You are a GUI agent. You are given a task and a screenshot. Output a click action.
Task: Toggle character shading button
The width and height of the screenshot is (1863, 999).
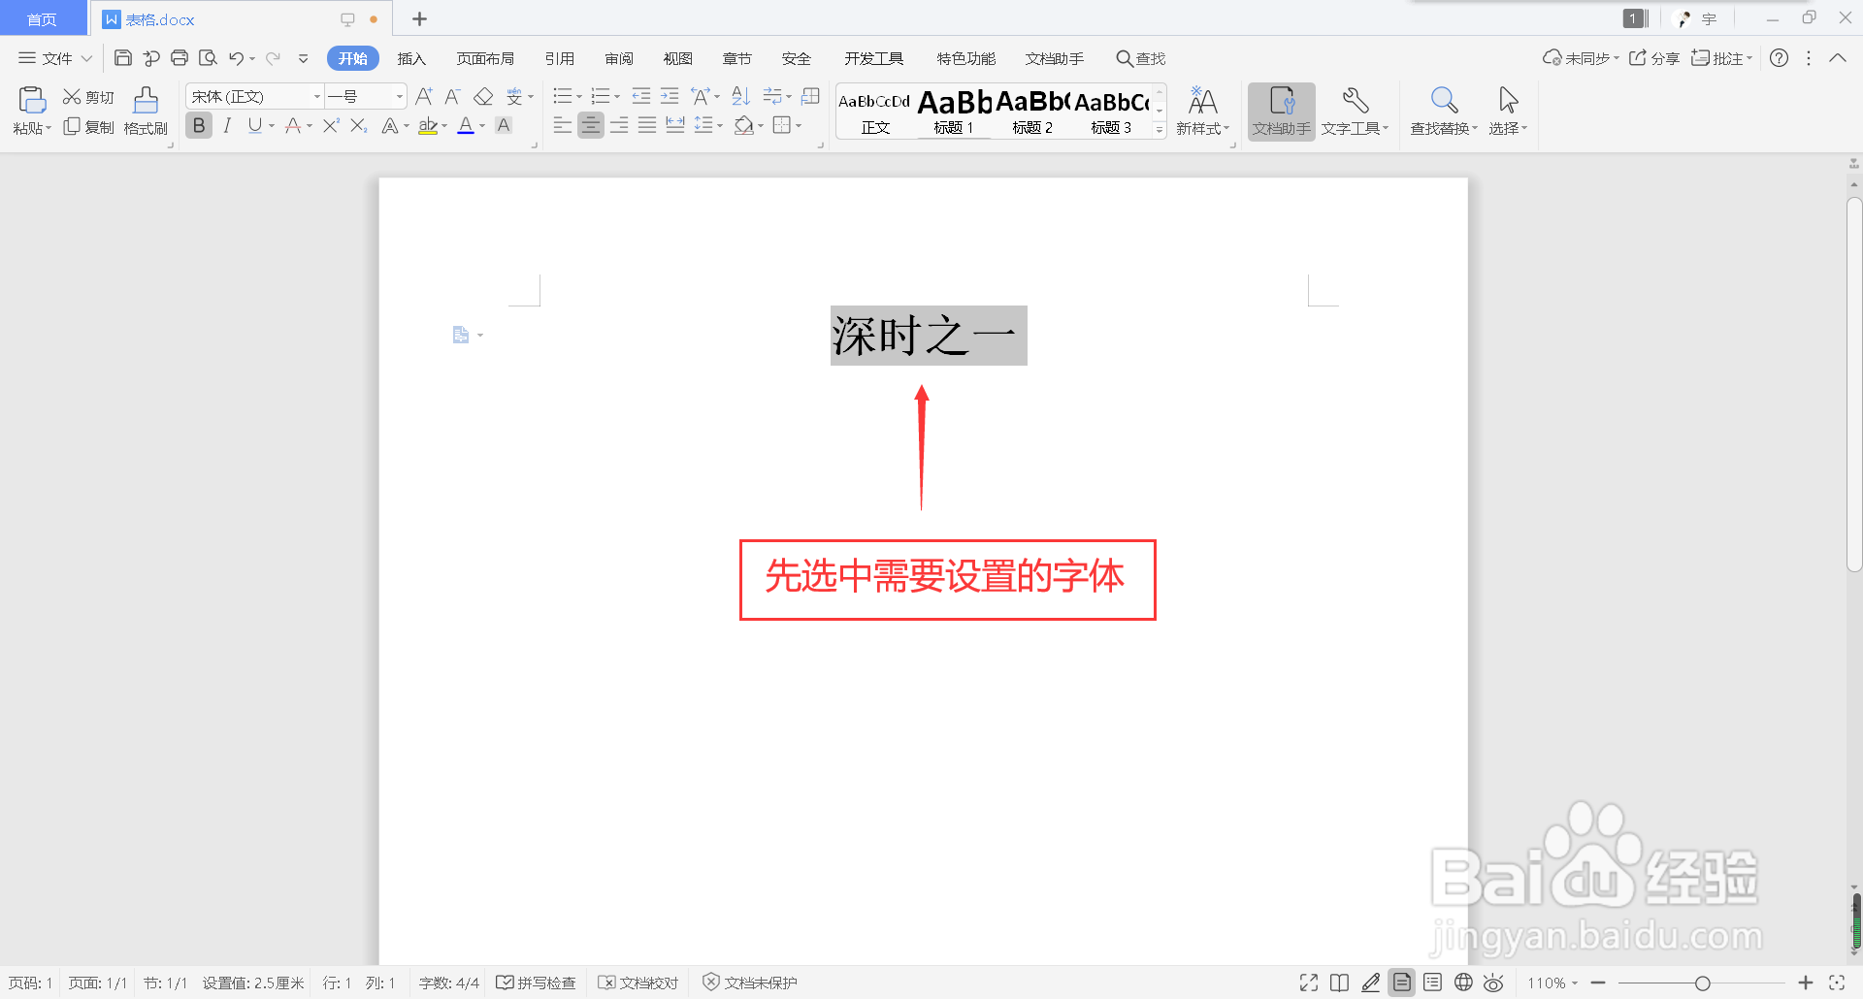click(x=504, y=125)
